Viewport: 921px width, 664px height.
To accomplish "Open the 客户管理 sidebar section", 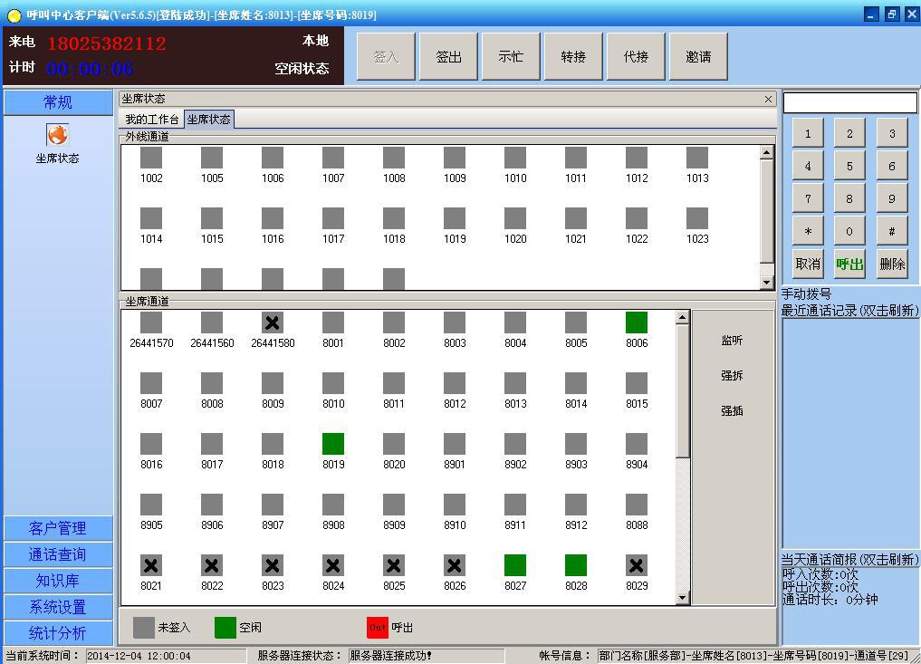I will point(58,528).
